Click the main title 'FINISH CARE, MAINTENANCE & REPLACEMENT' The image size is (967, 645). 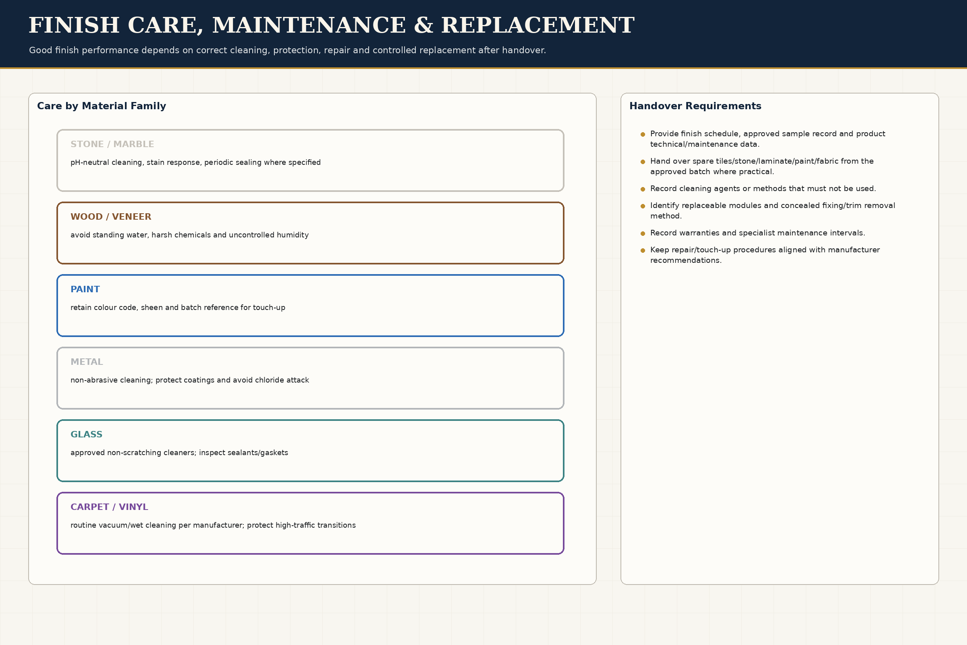(331, 25)
